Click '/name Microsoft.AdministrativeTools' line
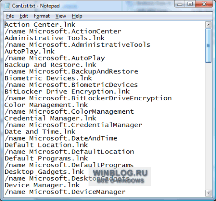The height and width of the screenshot is (201, 216). (77, 45)
